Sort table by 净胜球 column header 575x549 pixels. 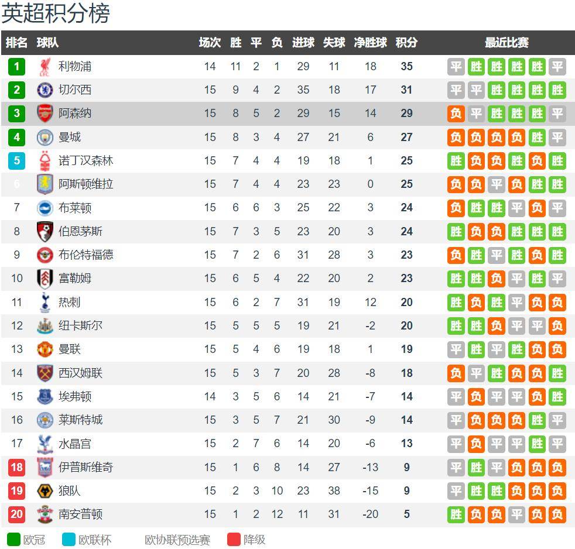pyautogui.click(x=370, y=43)
